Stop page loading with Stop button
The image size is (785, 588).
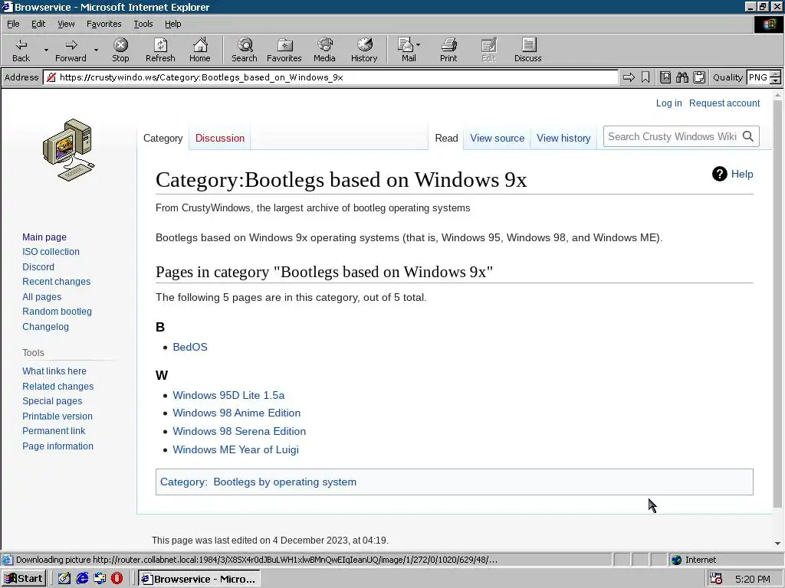click(120, 50)
